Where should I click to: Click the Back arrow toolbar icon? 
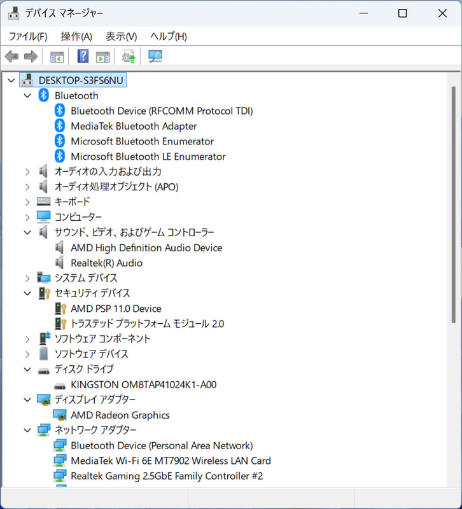[x=11, y=57]
